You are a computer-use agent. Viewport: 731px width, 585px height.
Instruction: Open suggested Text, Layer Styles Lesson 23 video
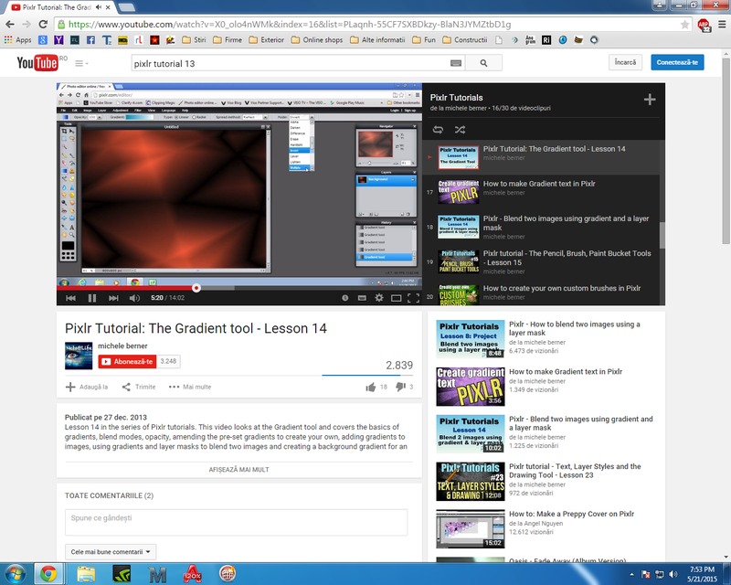point(546,481)
